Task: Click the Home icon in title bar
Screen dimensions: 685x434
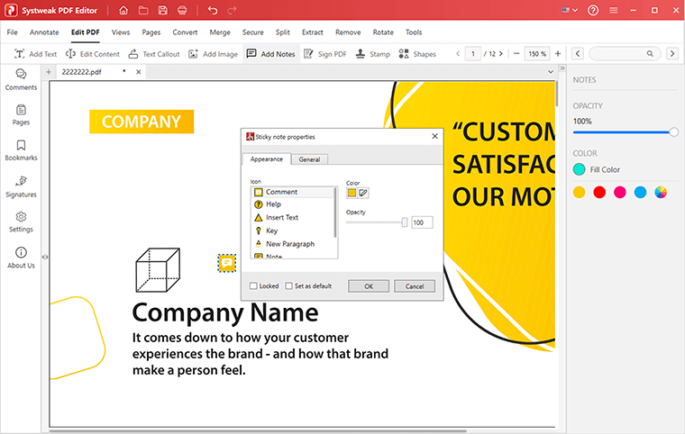Action: 123,10
